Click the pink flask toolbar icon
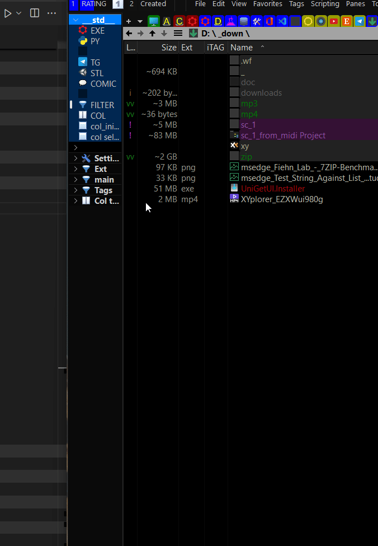Viewport: 378px width, 546px height. tap(231, 21)
